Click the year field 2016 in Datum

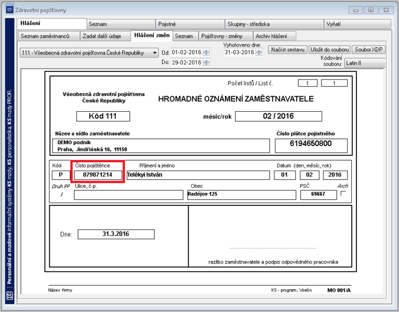[x=335, y=175]
